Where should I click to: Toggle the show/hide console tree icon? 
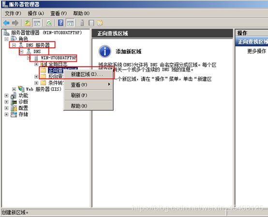coord(37,23)
